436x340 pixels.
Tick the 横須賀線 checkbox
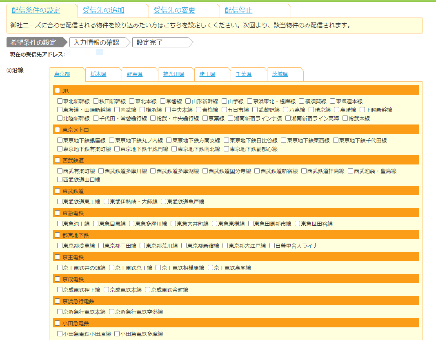tap(302, 101)
